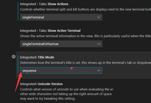Image resolution: width=151 pixels, height=103 pixels.
Task: Open the Show Actions singleTerminal dropdown
Action: coord(61,17)
